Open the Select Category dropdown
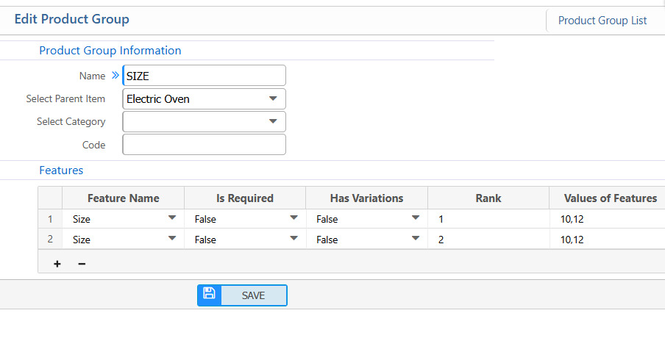This screenshot has height=363, width=665. [x=273, y=121]
